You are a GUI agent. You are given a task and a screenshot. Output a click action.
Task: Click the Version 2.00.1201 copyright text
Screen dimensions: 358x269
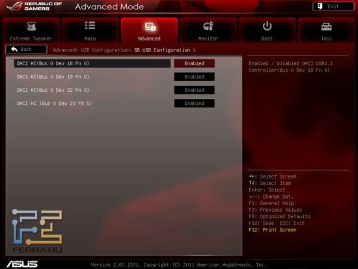[x=179, y=265]
